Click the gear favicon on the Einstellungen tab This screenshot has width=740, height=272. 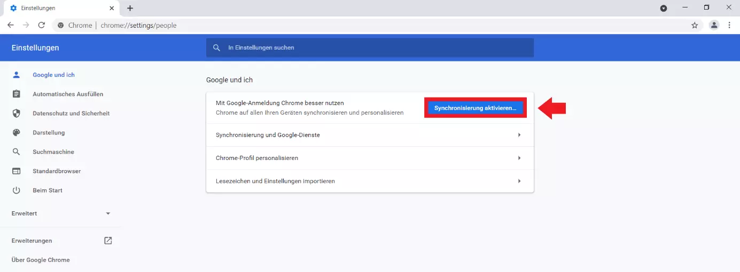[x=13, y=9]
